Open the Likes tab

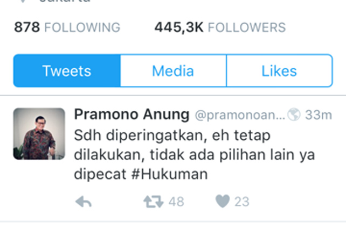(x=279, y=70)
